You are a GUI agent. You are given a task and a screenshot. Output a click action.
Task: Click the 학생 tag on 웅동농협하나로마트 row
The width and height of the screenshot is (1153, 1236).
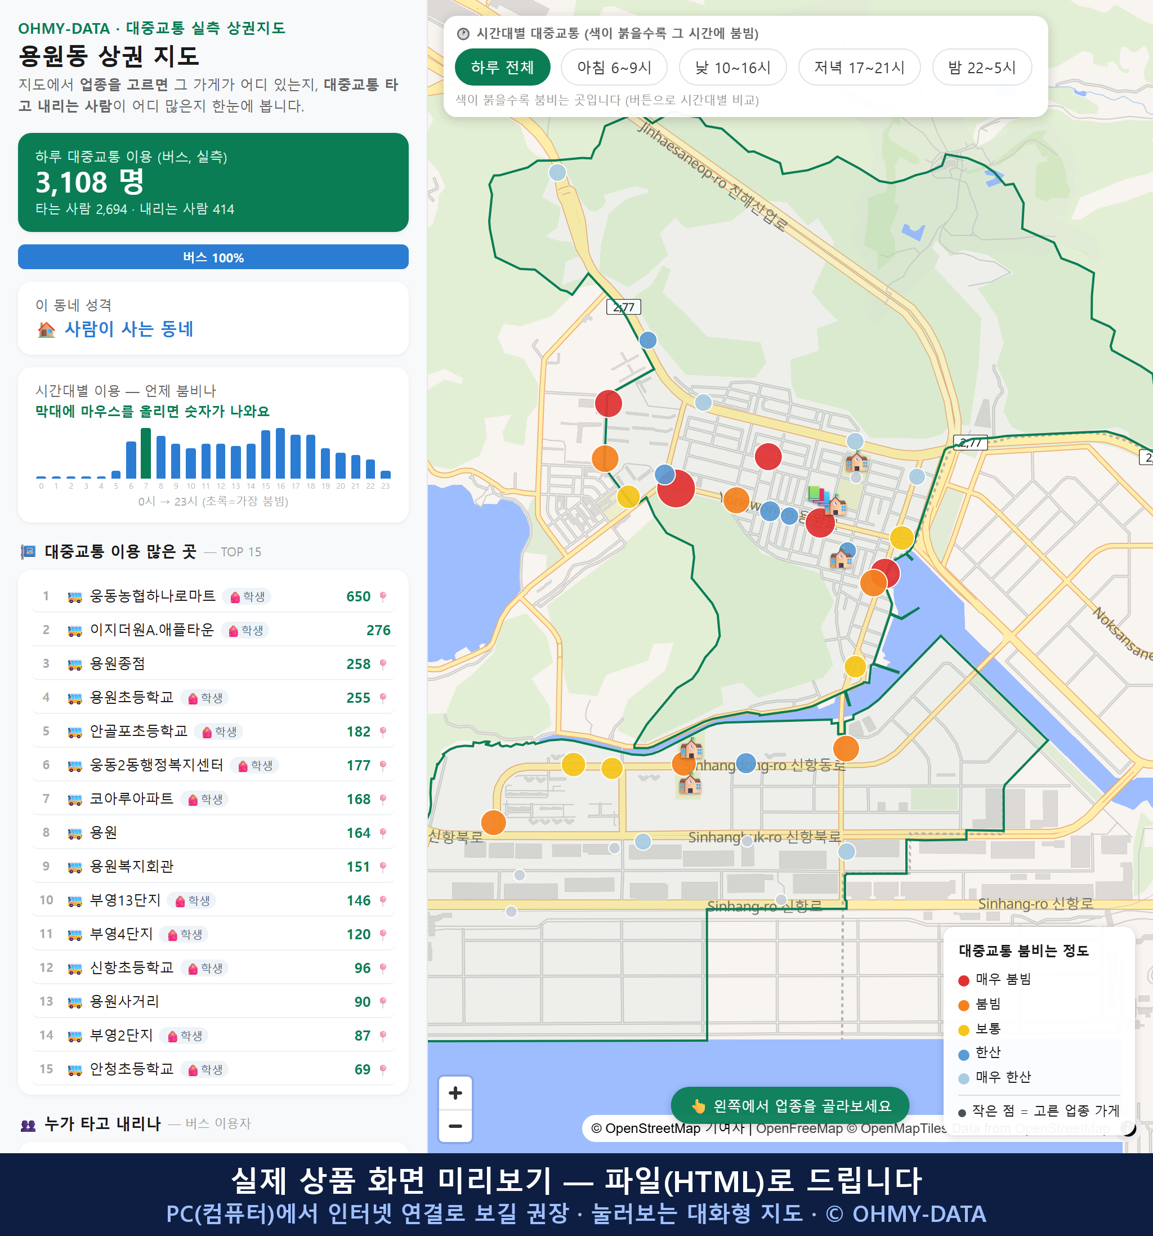point(247,597)
